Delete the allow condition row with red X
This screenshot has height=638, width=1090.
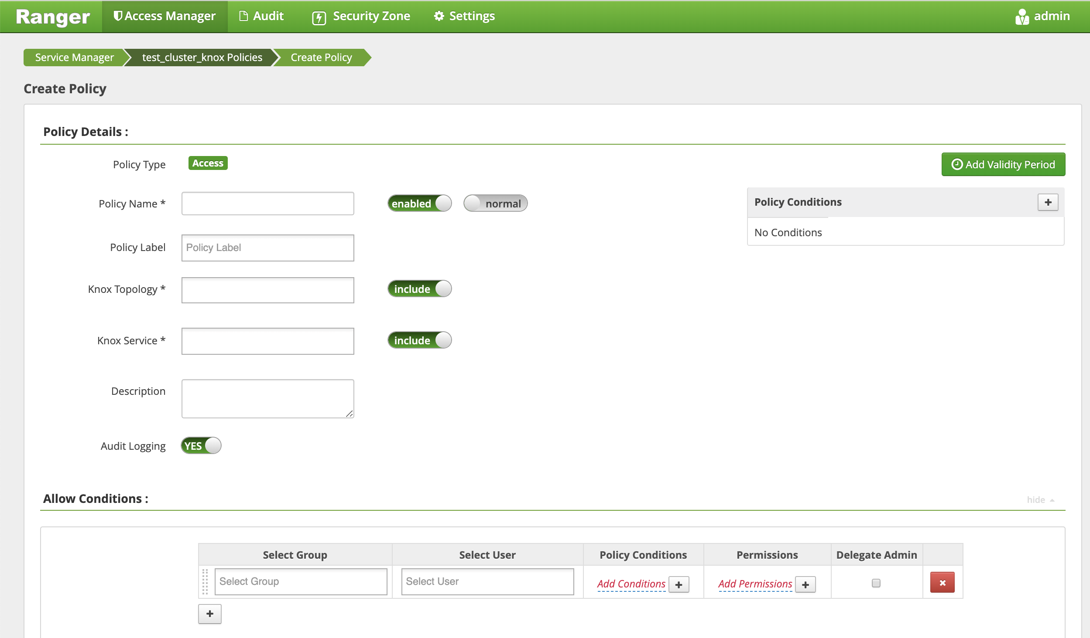pos(942,583)
